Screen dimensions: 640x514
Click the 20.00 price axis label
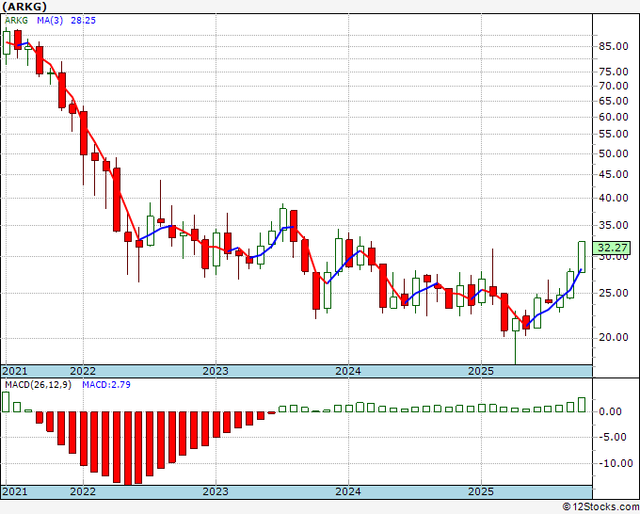[x=613, y=337]
